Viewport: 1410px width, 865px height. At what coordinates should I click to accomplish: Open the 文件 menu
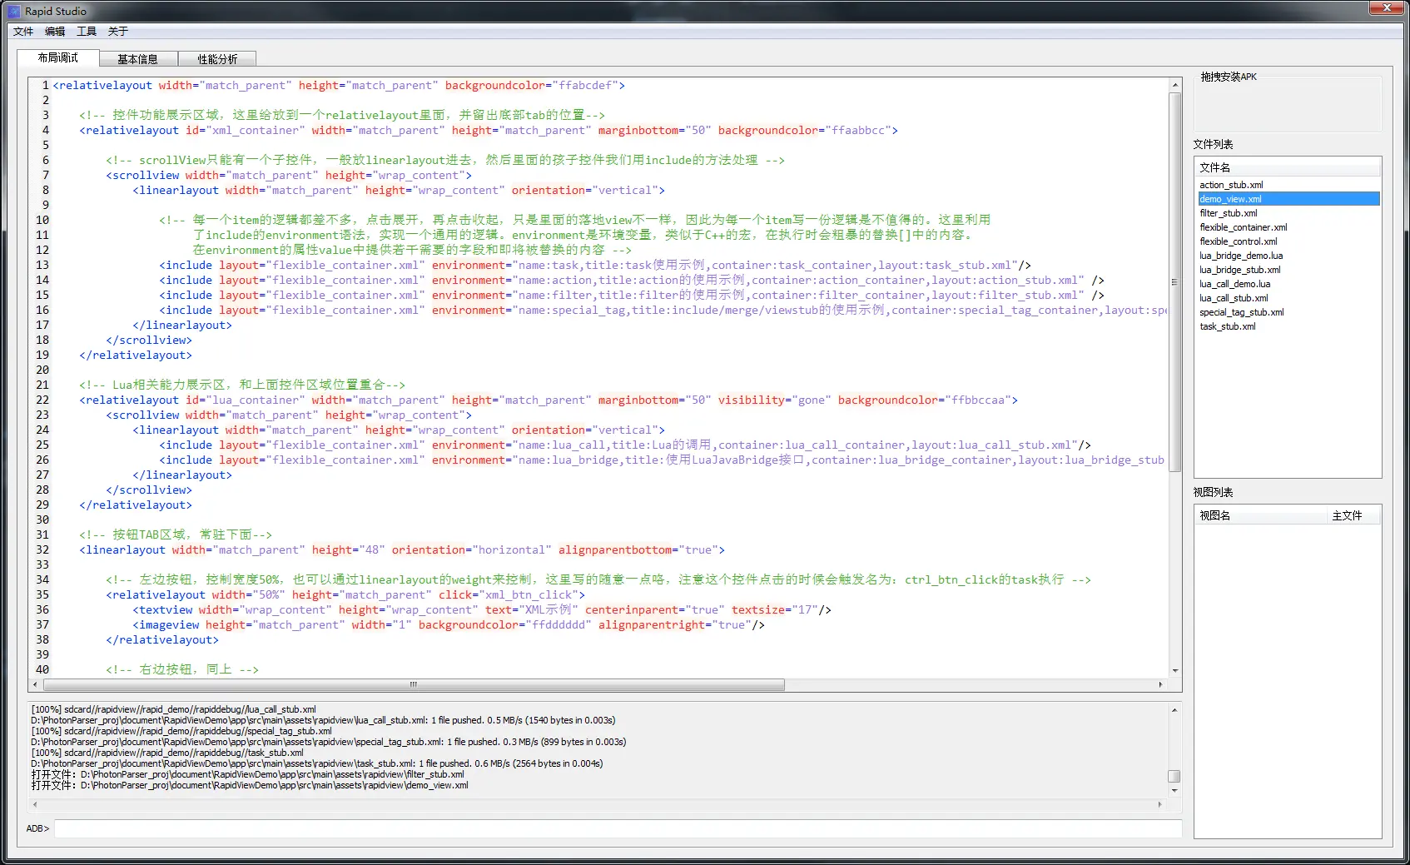(23, 32)
